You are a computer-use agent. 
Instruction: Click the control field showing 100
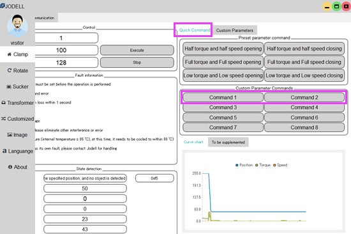click(x=66, y=51)
